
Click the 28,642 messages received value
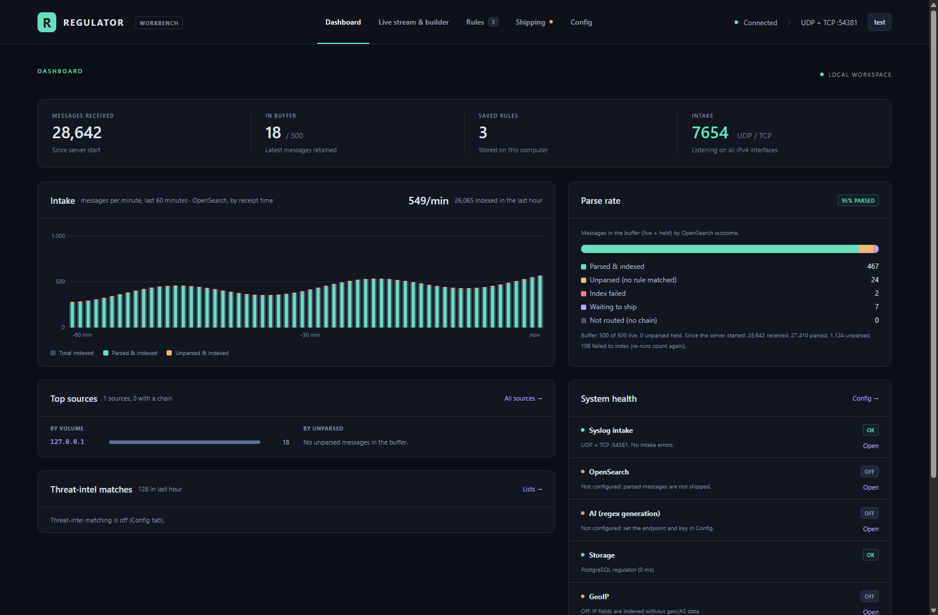(x=77, y=133)
